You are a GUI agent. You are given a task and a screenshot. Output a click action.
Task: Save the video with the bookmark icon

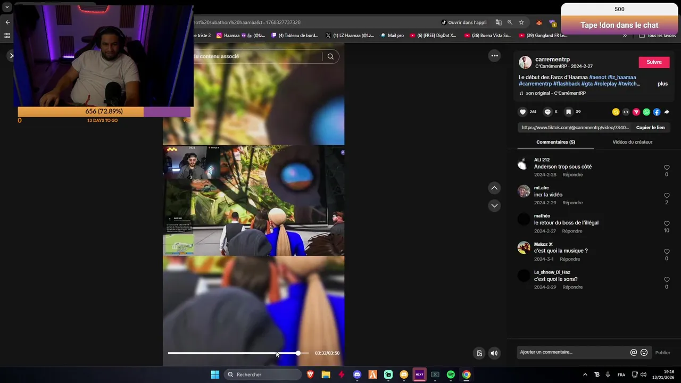568,112
